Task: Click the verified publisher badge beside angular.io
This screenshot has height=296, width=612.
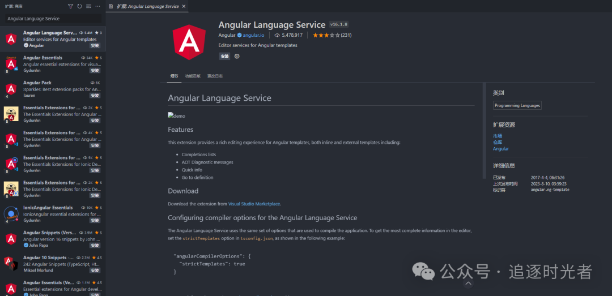Action: [239, 35]
